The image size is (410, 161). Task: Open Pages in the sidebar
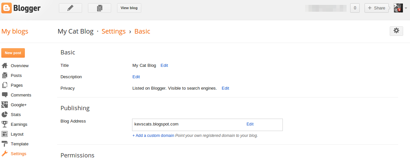pyautogui.click(x=17, y=85)
